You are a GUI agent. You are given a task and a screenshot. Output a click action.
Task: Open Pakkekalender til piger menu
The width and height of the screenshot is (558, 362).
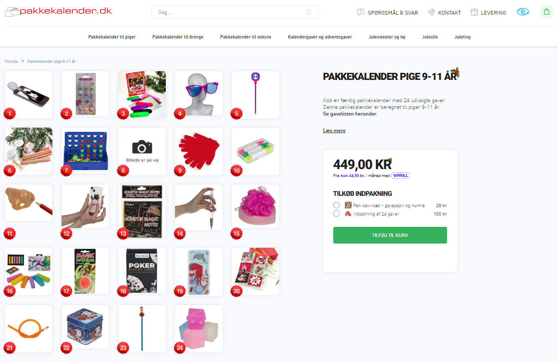pyautogui.click(x=112, y=37)
